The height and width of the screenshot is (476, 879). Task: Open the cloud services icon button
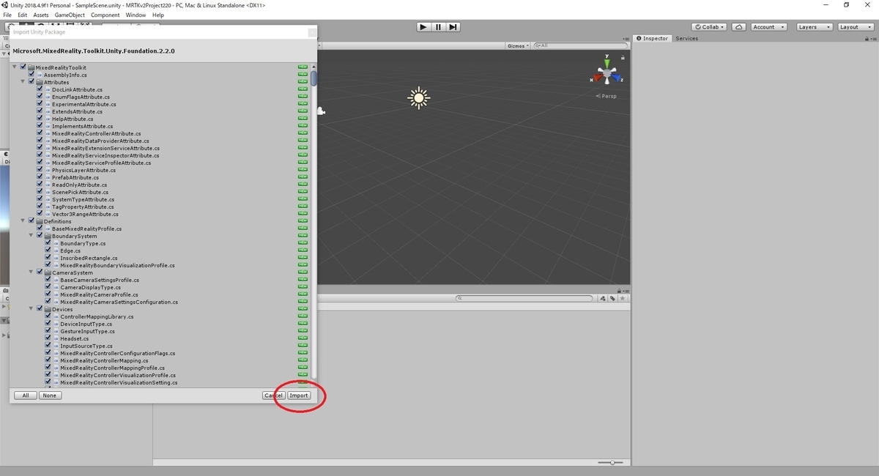click(739, 27)
